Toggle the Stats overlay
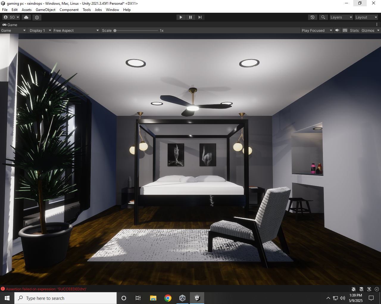The width and height of the screenshot is (381, 304). pyautogui.click(x=354, y=30)
